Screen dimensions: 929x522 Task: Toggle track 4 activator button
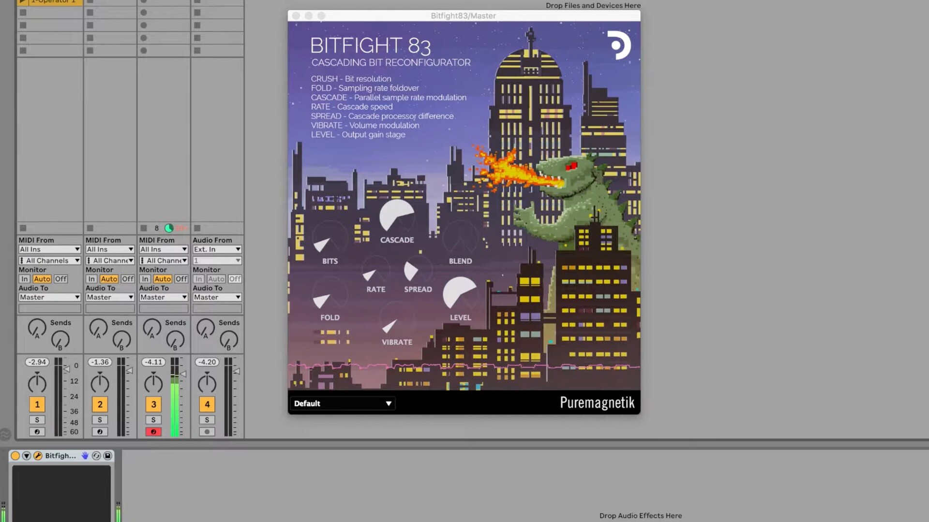[x=207, y=405]
